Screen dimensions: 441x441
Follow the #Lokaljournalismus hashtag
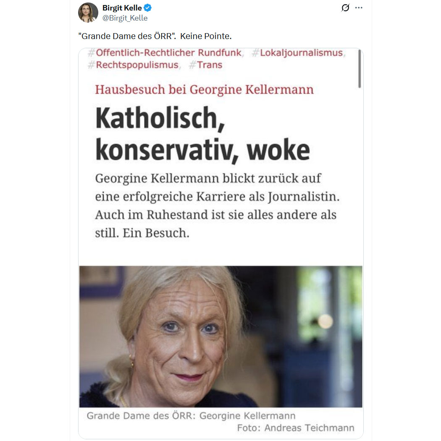(297, 52)
